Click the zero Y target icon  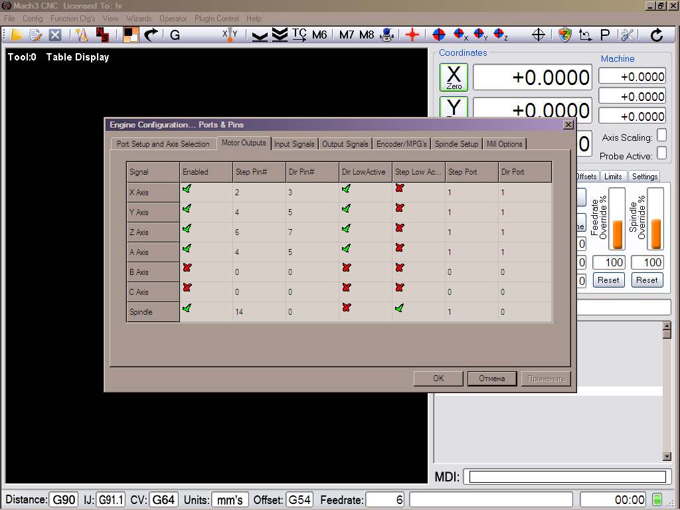pos(481,35)
